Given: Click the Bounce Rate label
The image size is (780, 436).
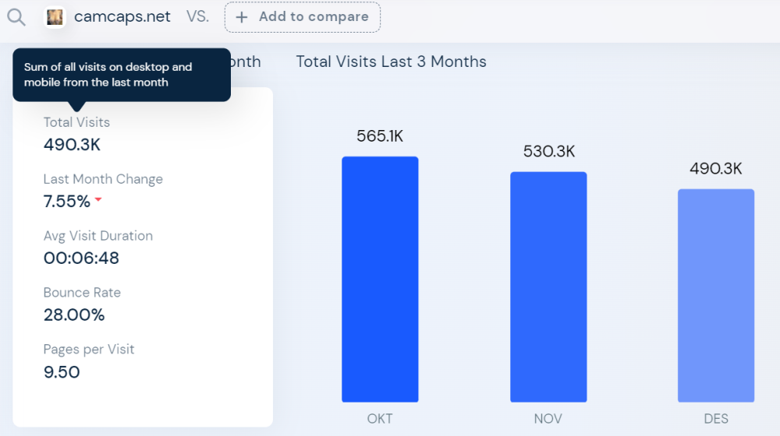Looking at the screenshot, I should pos(82,293).
